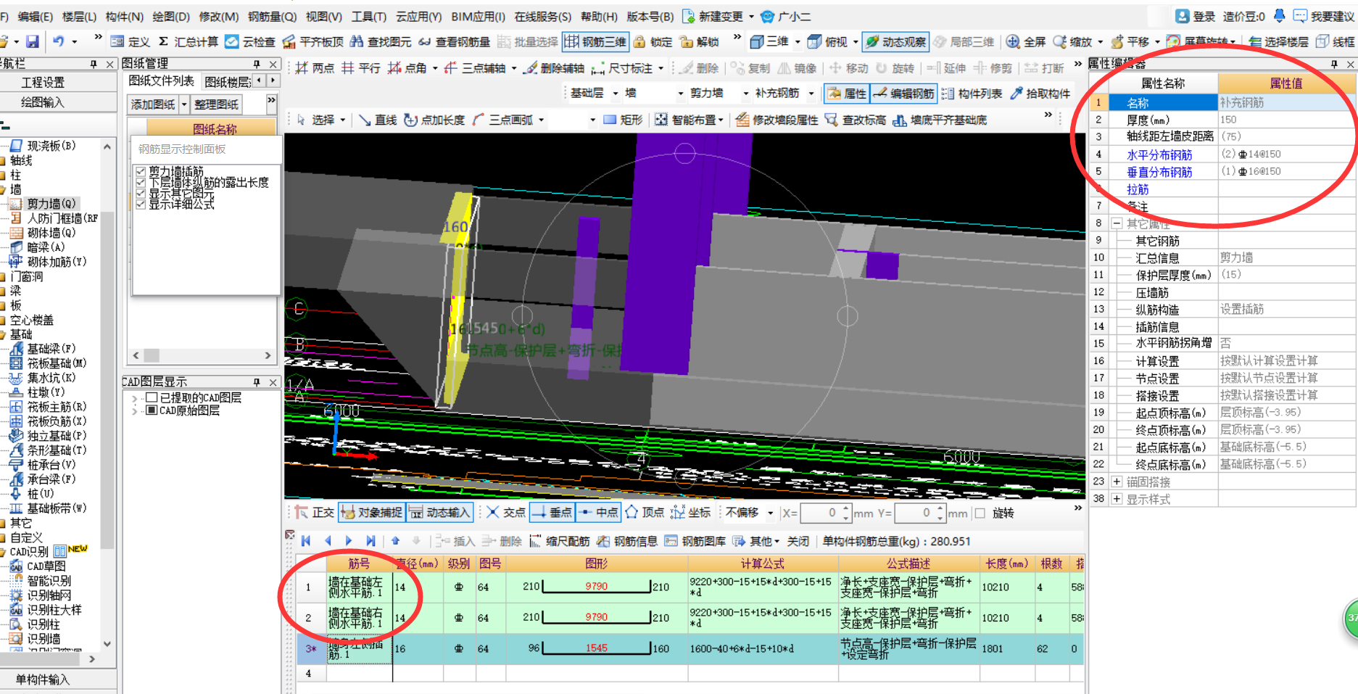Click 墙底平齐基础底 tool
This screenshot has height=694, width=1358.
pos(940,120)
